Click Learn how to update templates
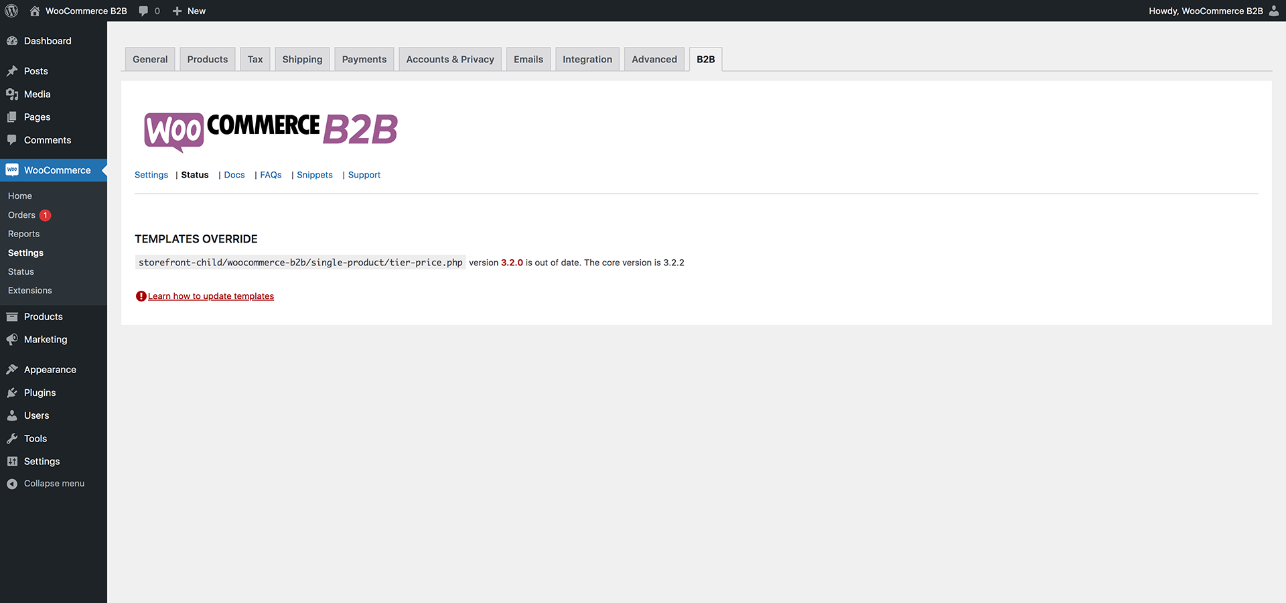This screenshot has height=603, width=1286. pos(211,296)
